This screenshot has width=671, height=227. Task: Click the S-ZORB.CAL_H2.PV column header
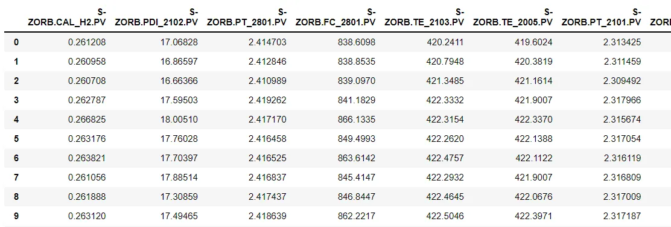(67, 17)
